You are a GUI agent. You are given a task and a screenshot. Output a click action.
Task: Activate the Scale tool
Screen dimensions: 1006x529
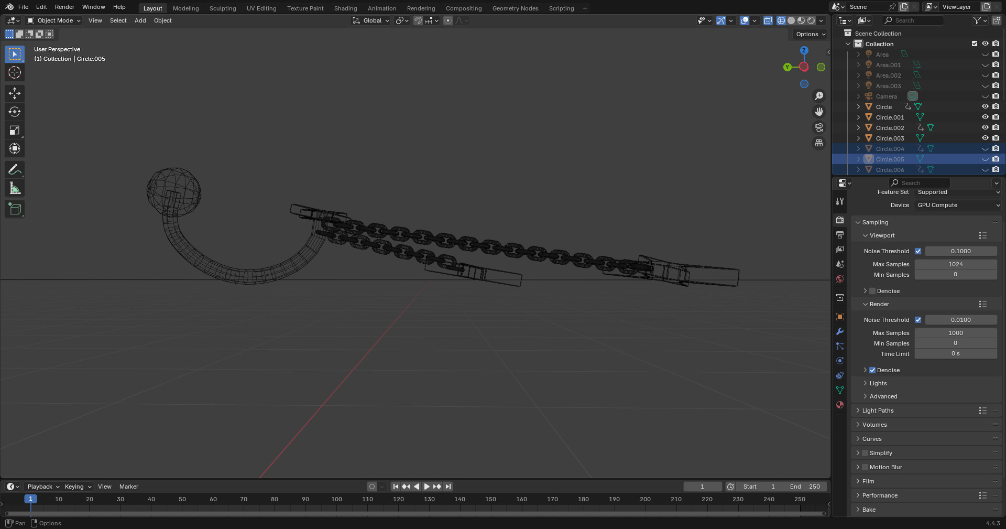pyautogui.click(x=15, y=130)
